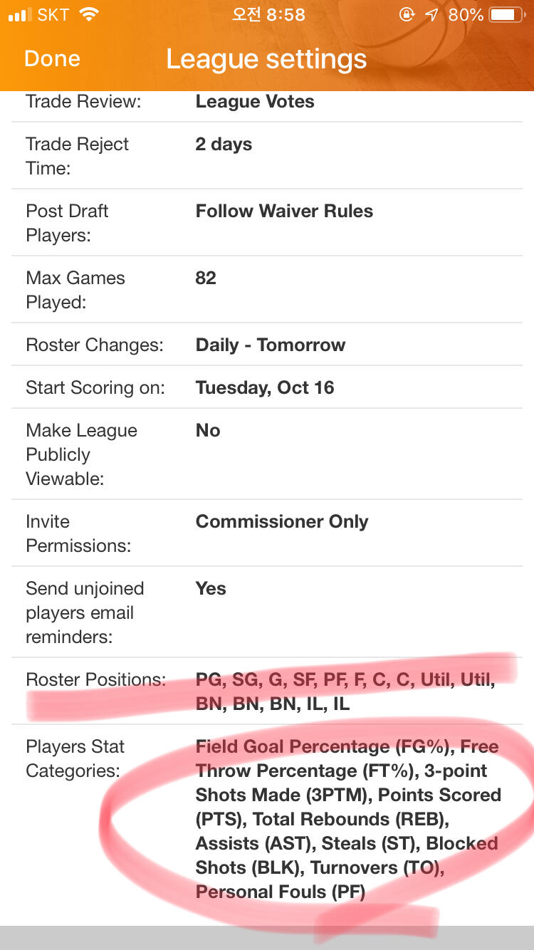Tap the Wi-Fi status icon
534x950 pixels.
pos(88,15)
